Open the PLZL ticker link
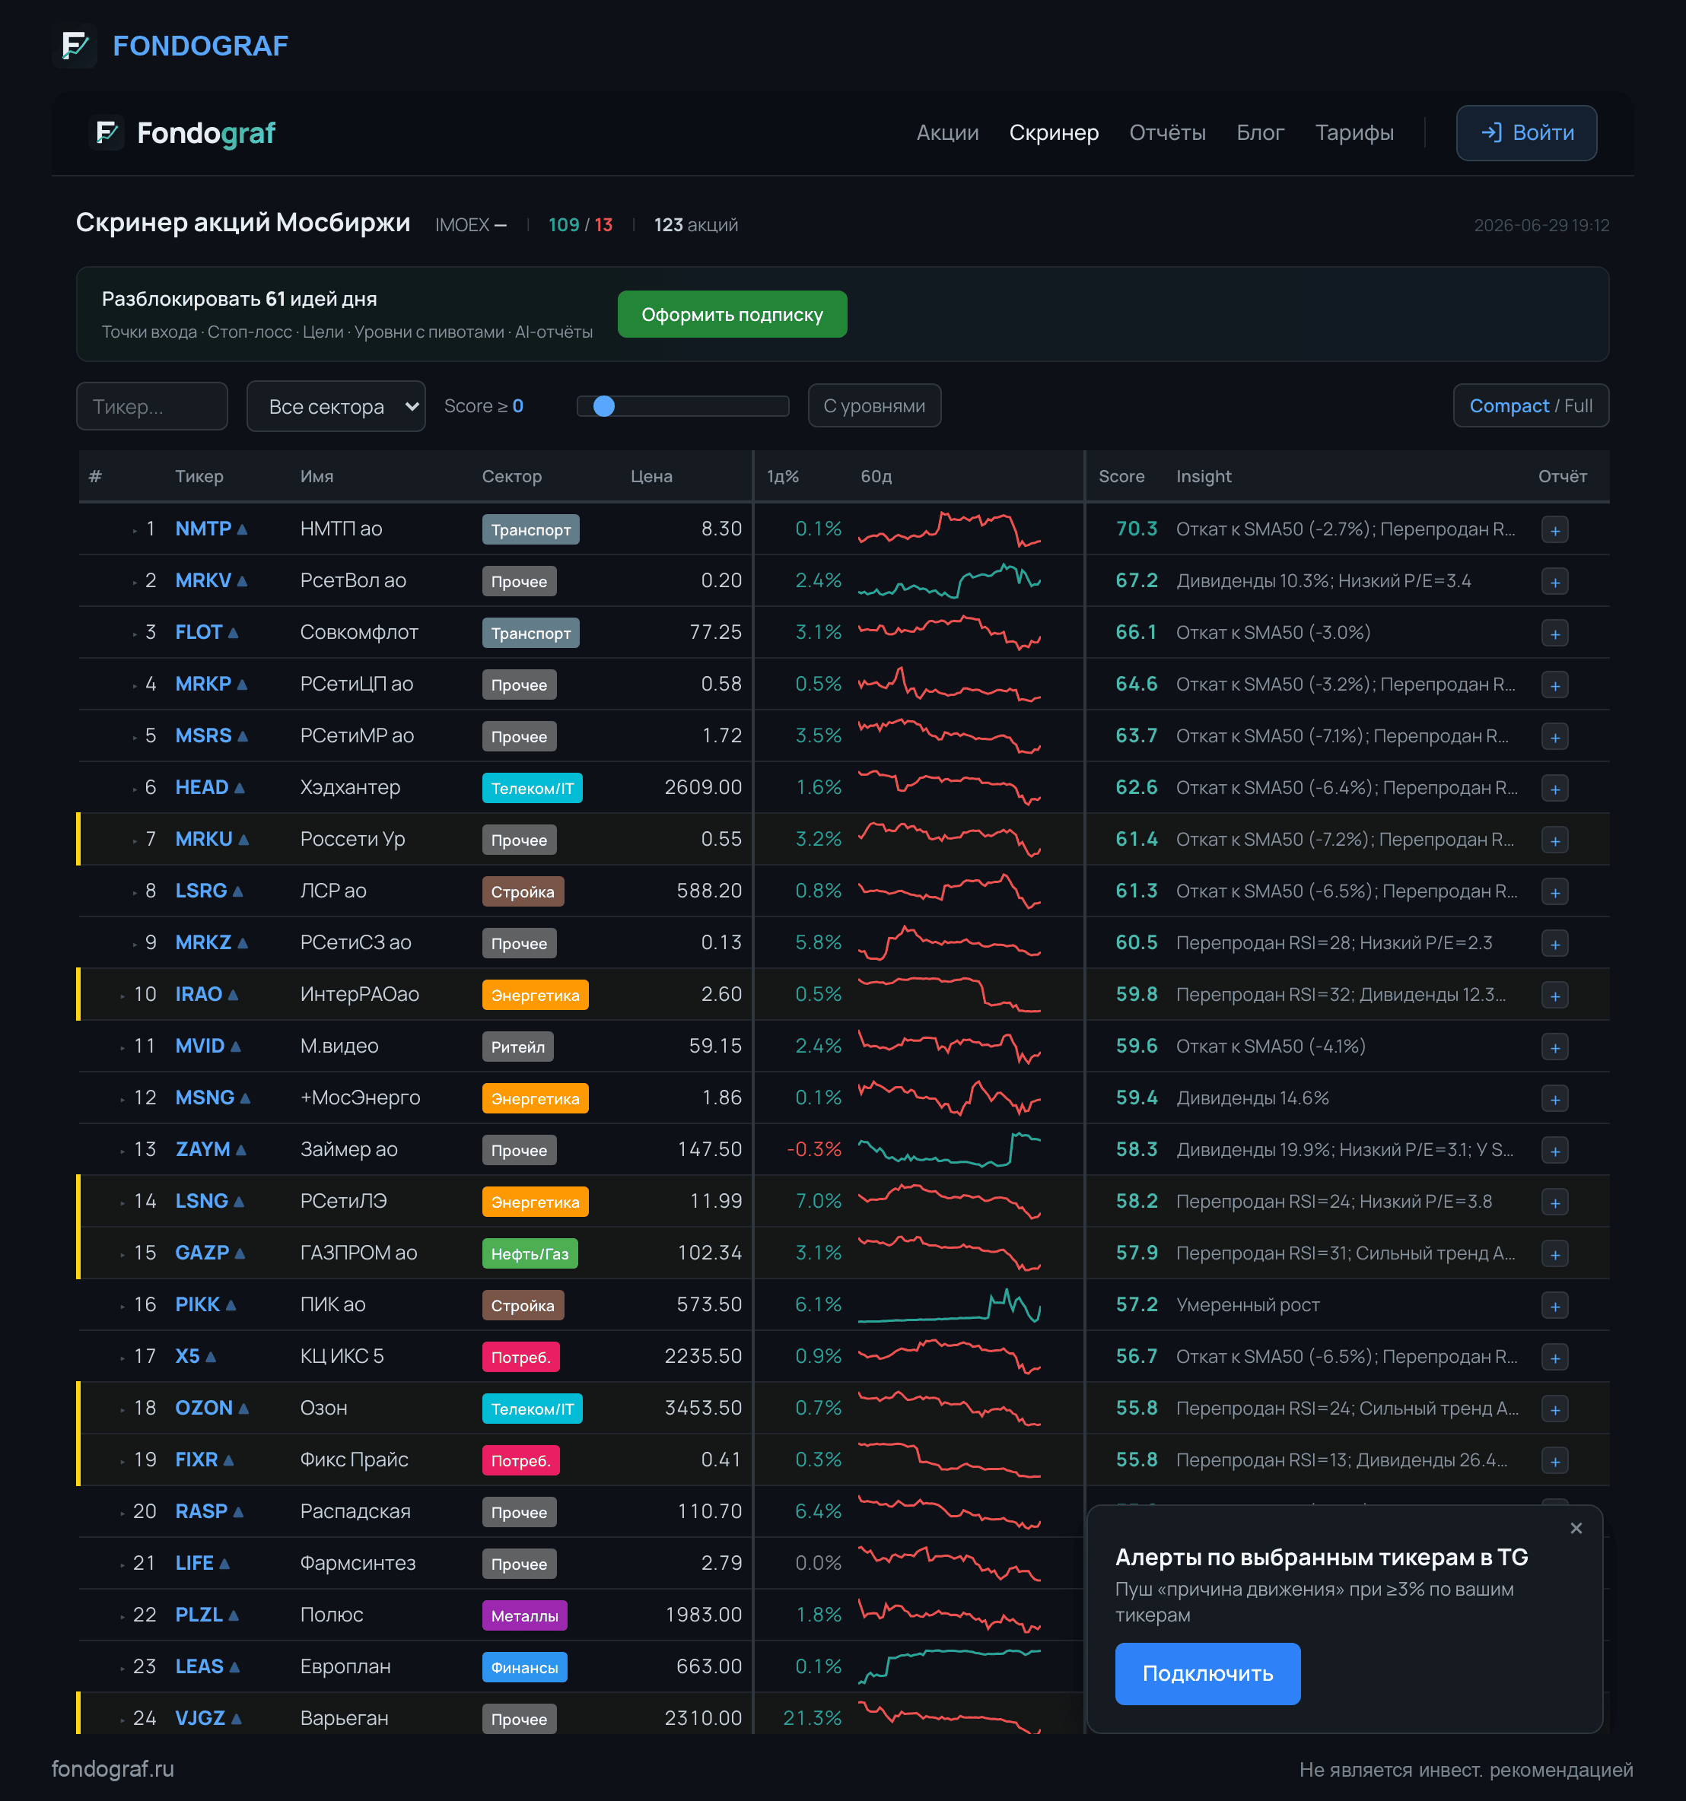This screenshot has height=1801, width=1686. (199, 1615)
